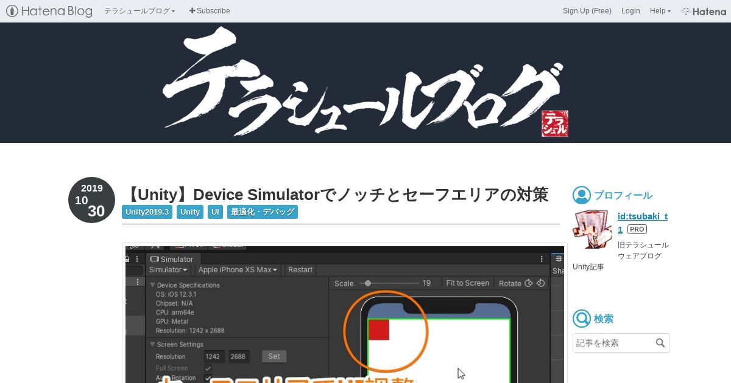Select the UI category tag
Image resolution: width=731 pixels, height=383 pixels.
[215, 212]
